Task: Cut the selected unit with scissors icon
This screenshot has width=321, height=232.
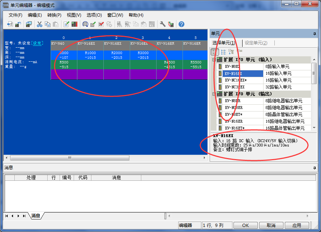Action: (39, 24)
